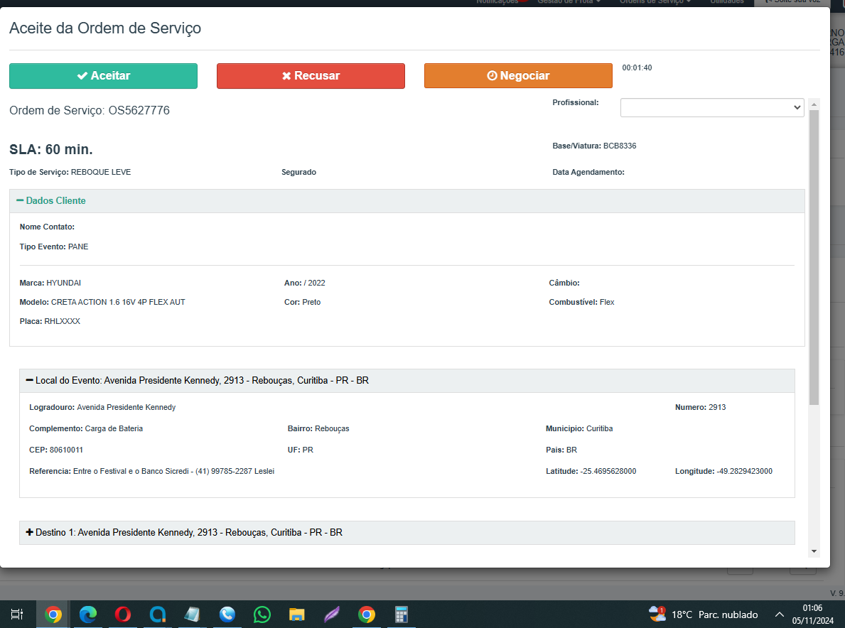Open File Explorer from the taskbar
The height and width of the screenshot is (628, 845).
click(297, 615)
